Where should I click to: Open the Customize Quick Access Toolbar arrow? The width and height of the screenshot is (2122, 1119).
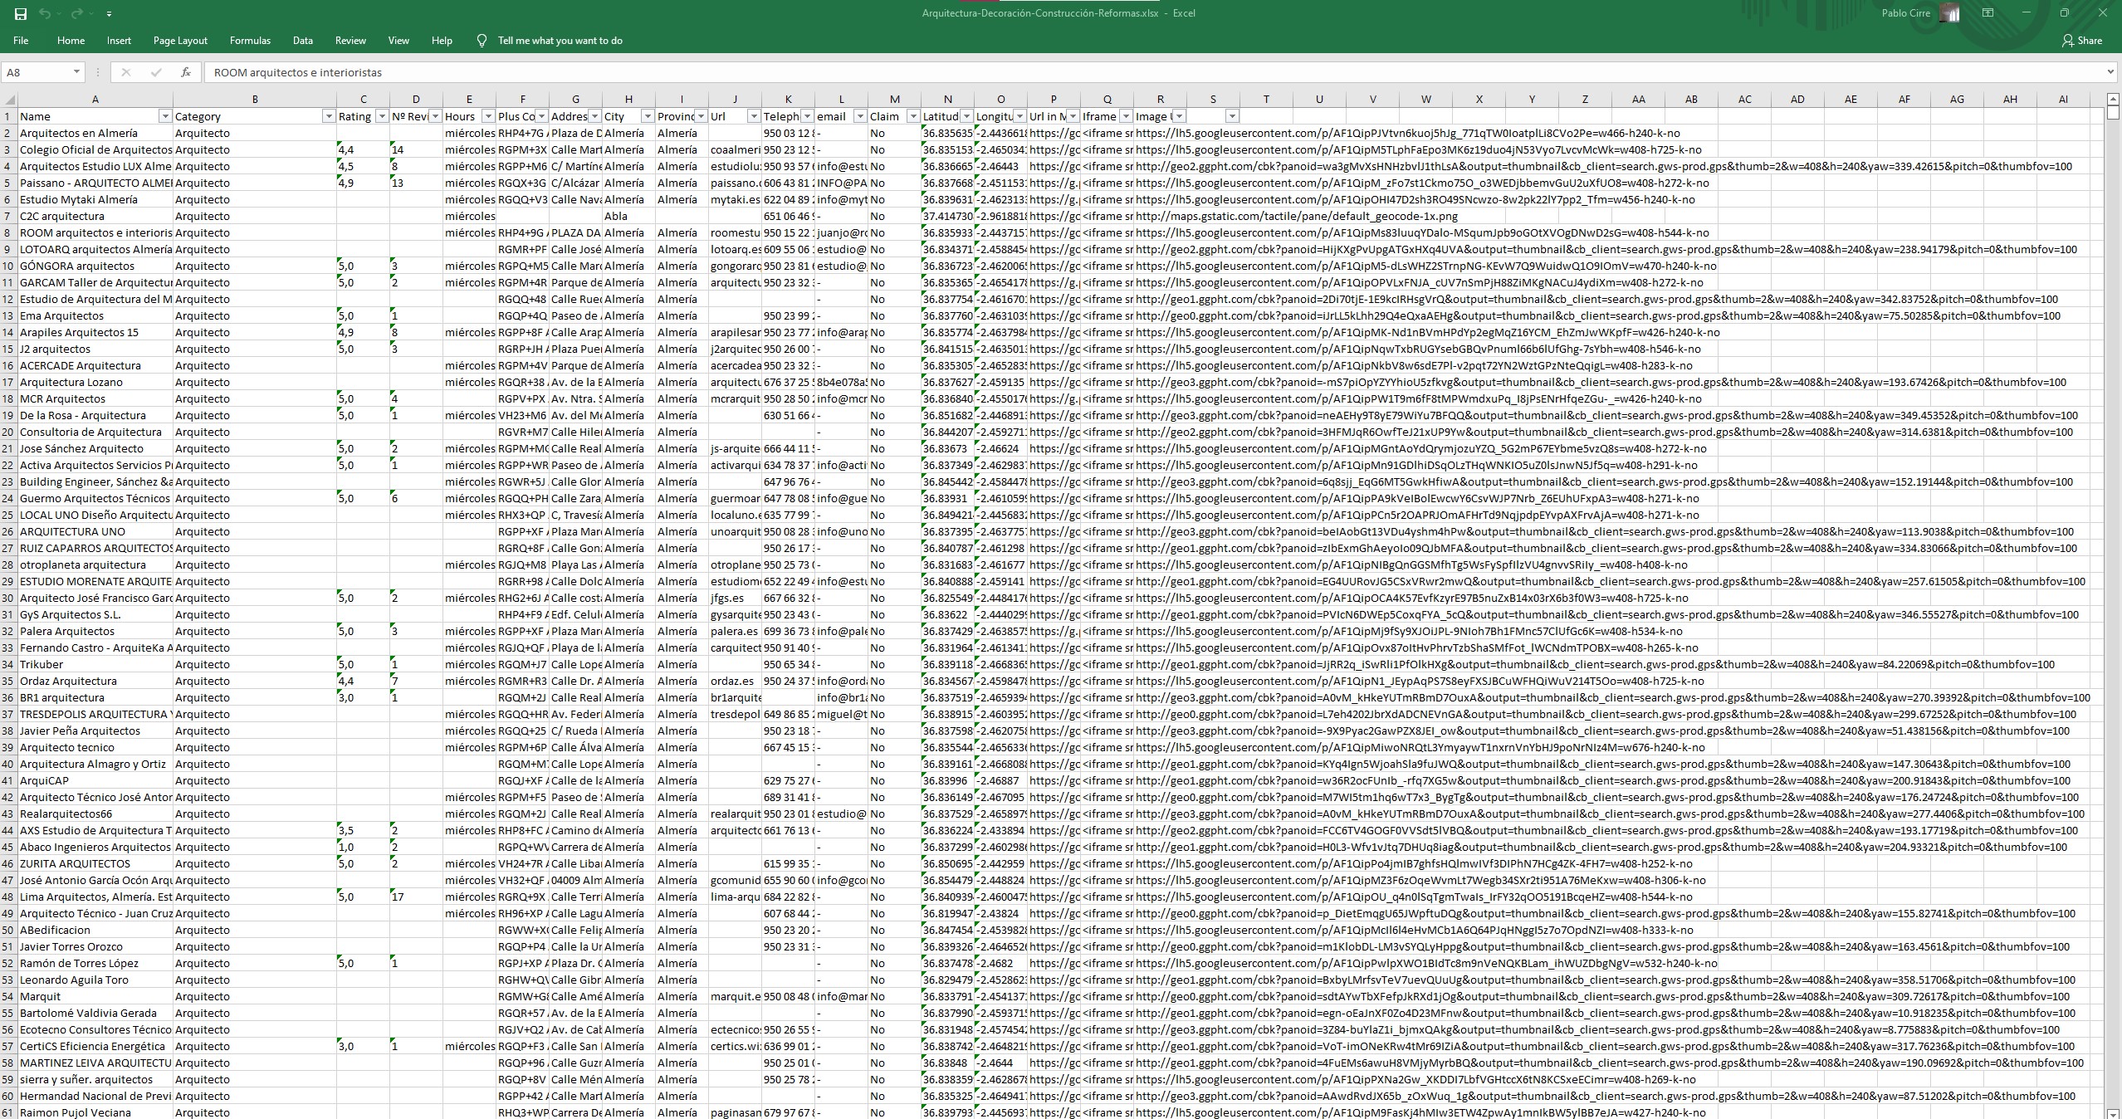tap(109, 13)
